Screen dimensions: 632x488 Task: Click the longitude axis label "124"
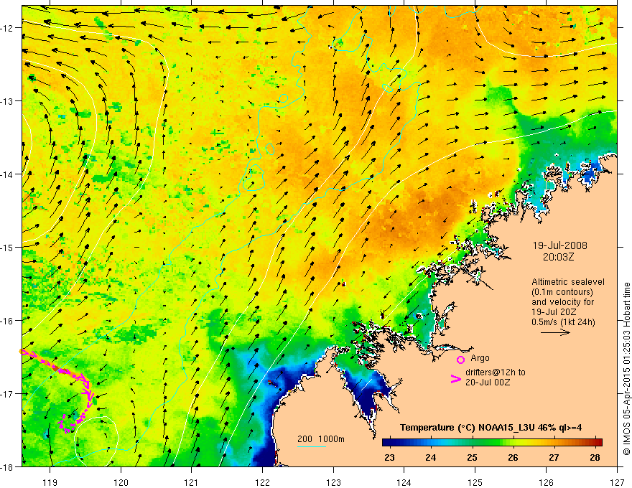pos(404,482)
